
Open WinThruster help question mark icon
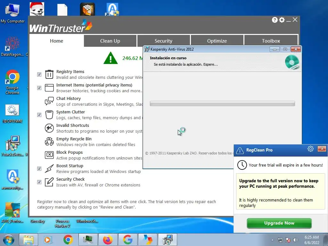275,20
